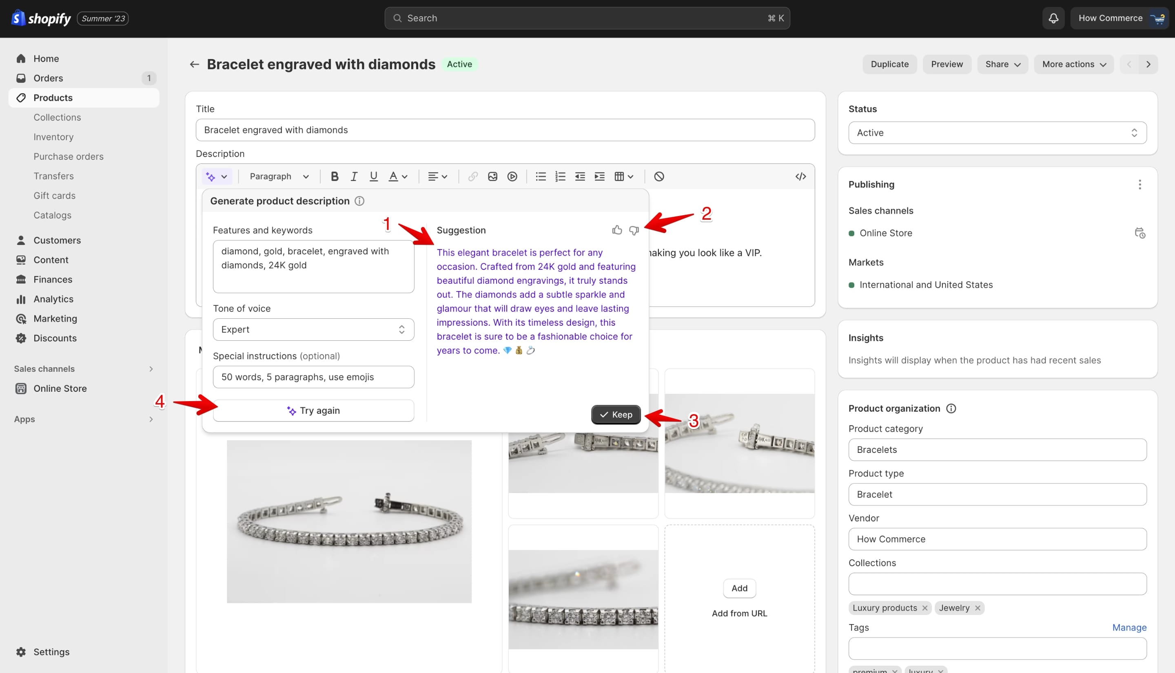This screenshot has height=673, width=1175.
Task: Insert an image into description
Action: point(492,177)
